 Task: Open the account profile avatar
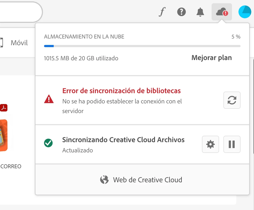245,12
